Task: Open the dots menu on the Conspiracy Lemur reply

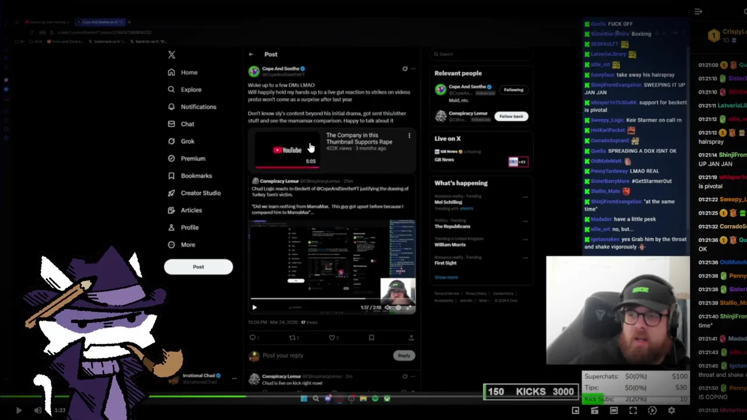Action: tap(413, 377)
